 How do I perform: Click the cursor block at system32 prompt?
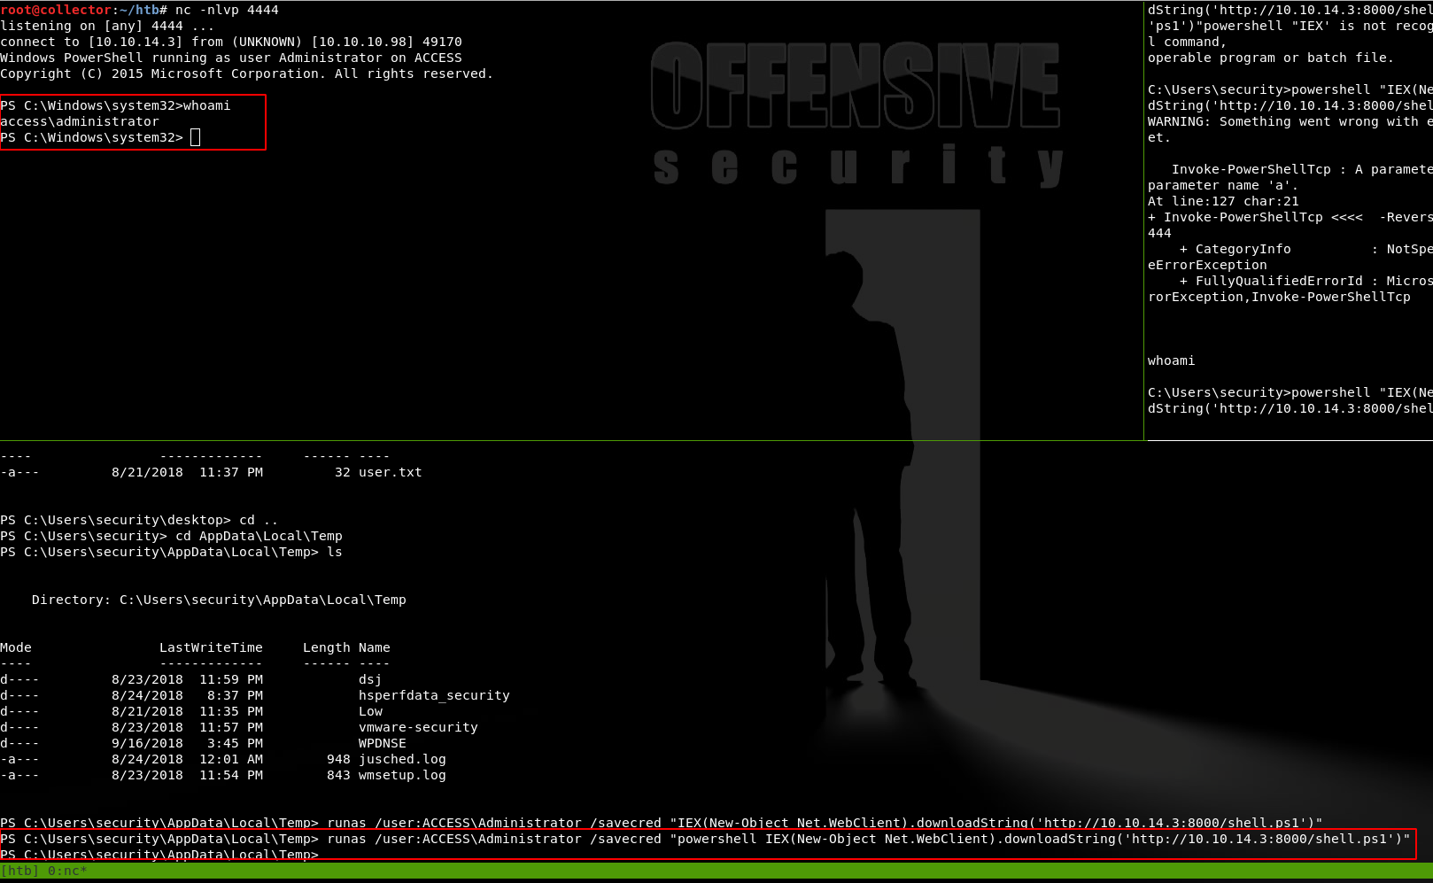click(x=196, y=137)
